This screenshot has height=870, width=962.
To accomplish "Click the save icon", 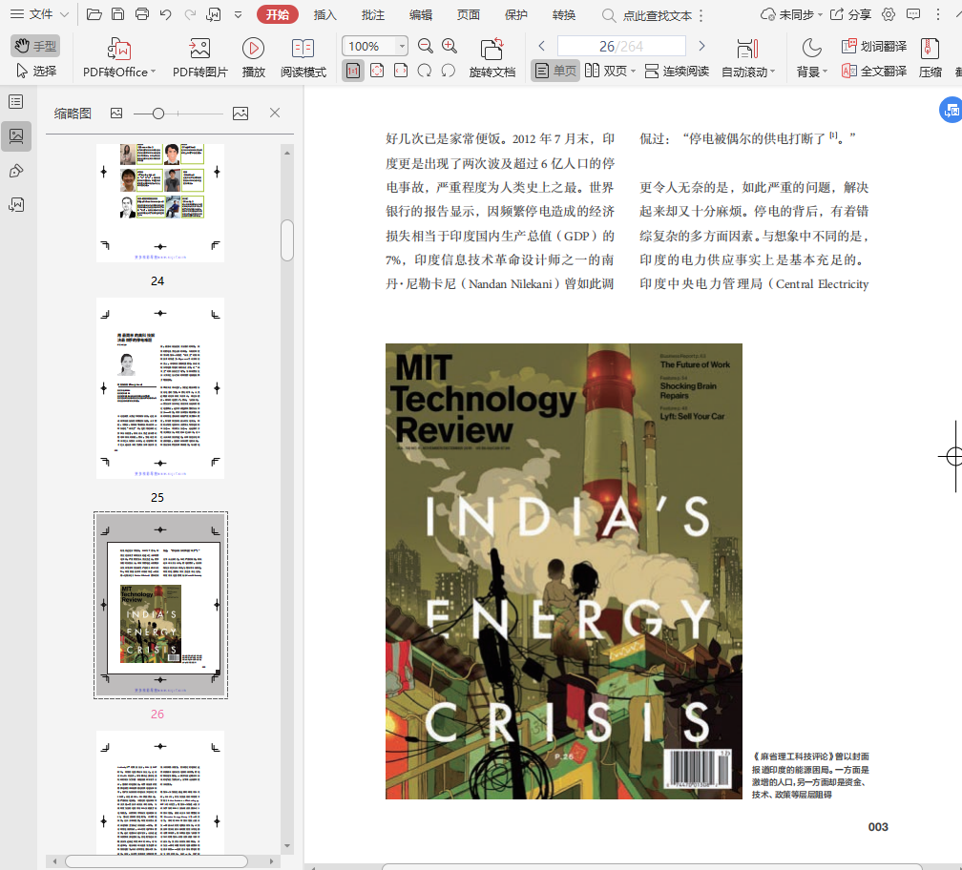I will pos(117,14).
